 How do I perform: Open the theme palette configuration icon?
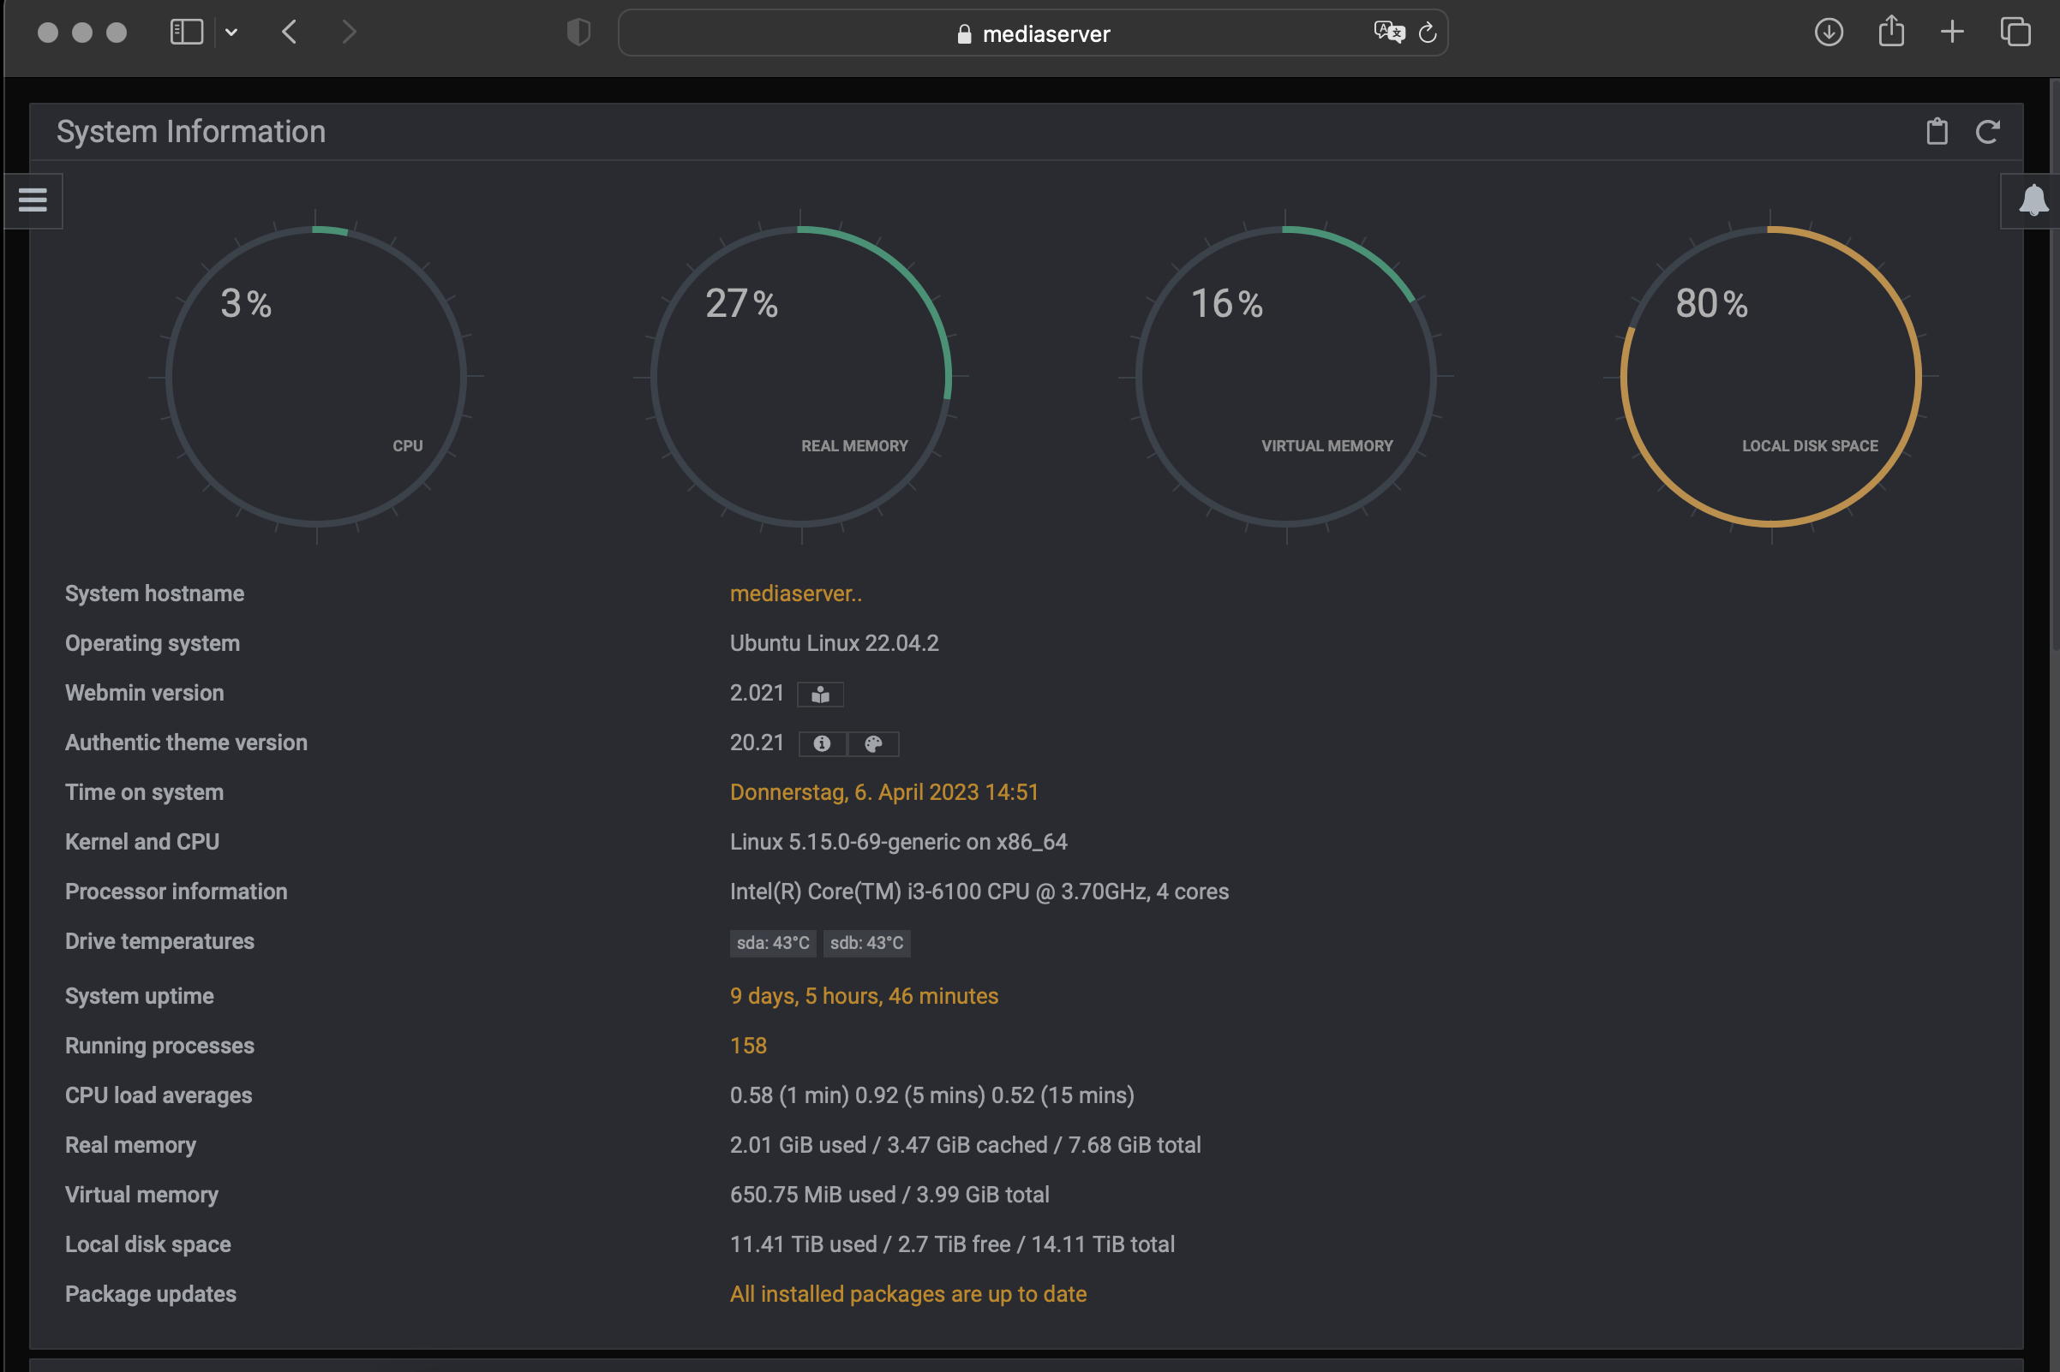pos(873,743)
